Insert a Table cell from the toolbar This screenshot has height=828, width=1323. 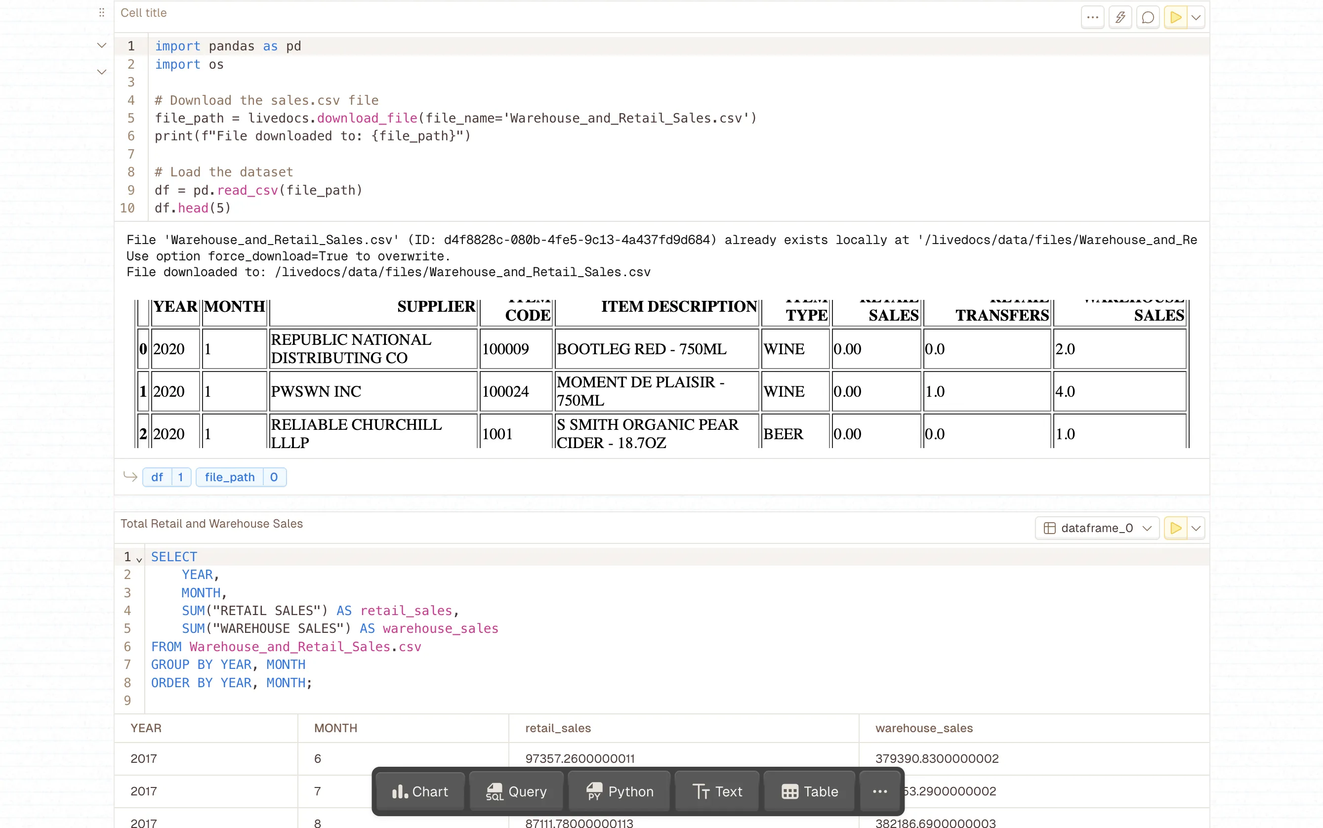pyautogui.click(x=809, y=791)
